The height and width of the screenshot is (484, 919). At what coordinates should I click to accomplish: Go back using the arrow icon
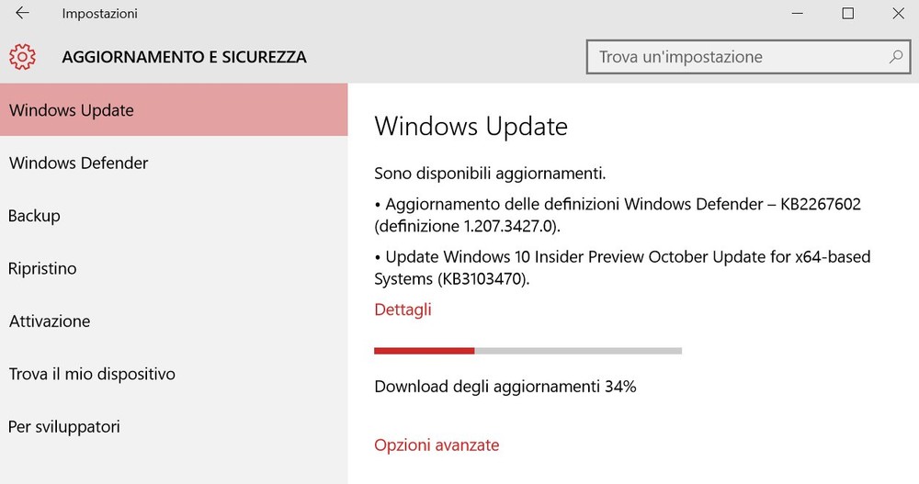(x=22, y=13)
